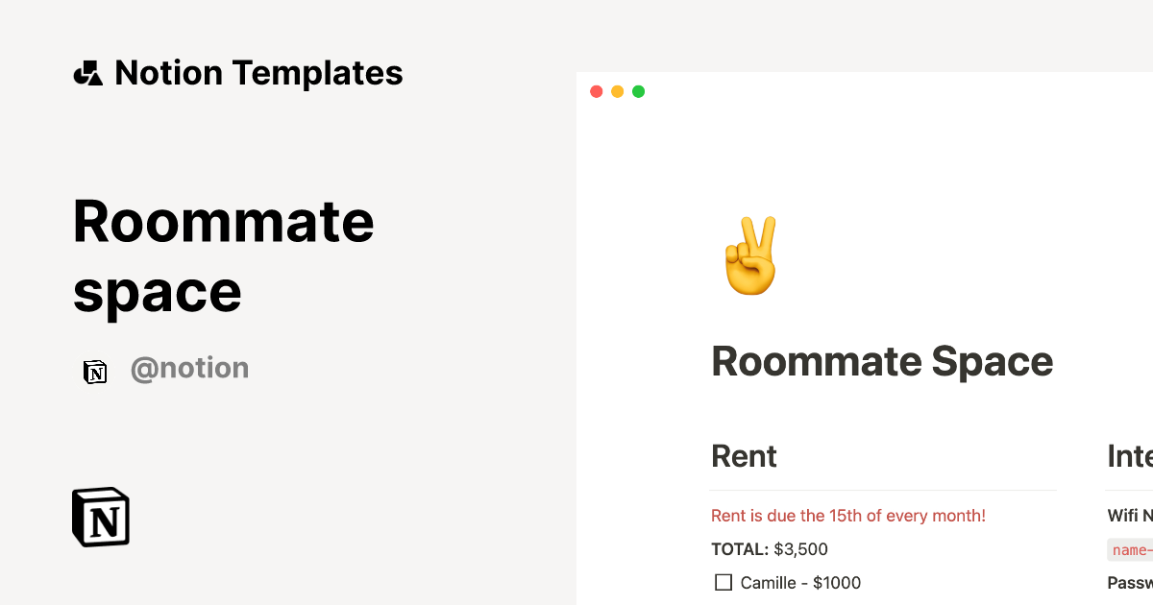Click the Passw label in right column
Screen dimensions: 1153x605
pos(1129,583)
